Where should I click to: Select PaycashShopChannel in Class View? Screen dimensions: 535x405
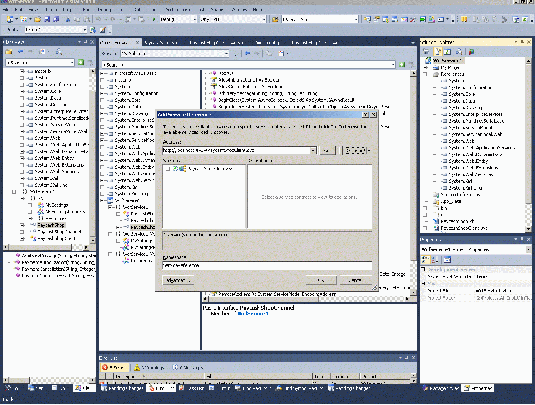click(x=59, y=232)
